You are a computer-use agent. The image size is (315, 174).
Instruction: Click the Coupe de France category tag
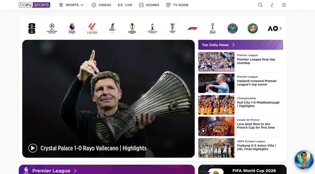coord(248,120)
